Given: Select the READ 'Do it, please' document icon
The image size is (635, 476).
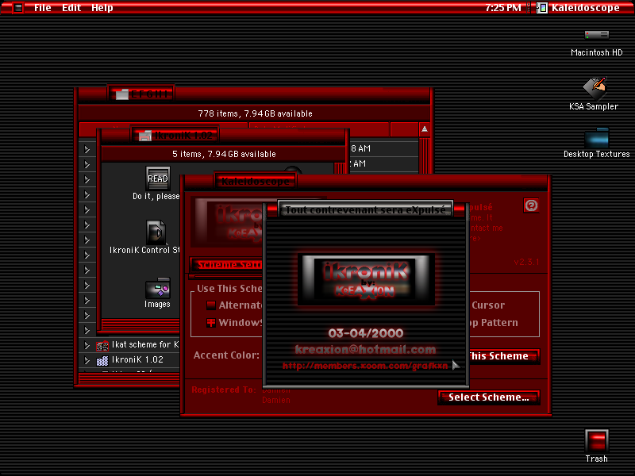Looking at the screenshot, I should pyautogui.click(x=158, y=178).
